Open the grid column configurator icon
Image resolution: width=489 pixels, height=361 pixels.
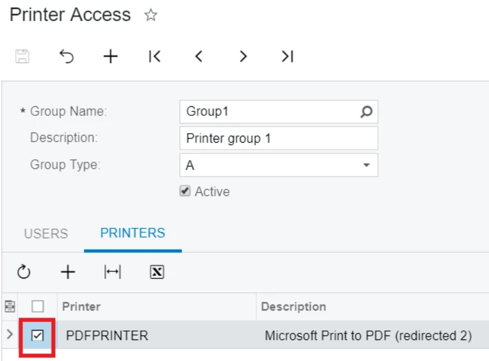10,306
